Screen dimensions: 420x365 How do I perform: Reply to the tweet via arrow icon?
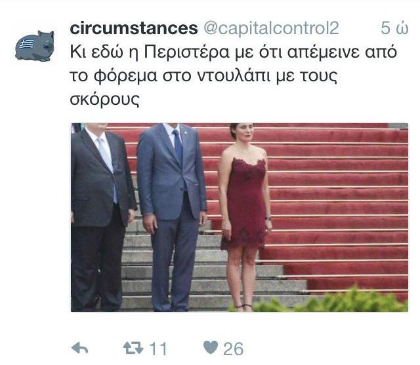80,348
